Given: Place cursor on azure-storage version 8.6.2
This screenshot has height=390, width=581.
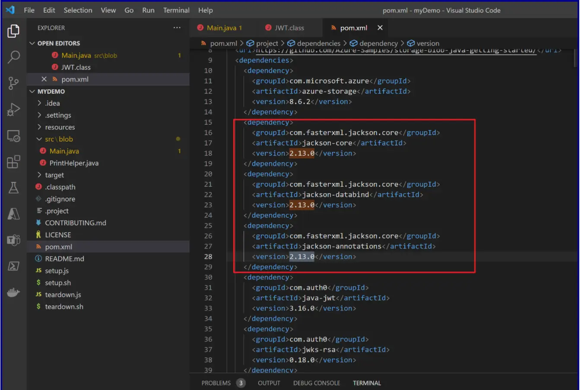Looking at the screenshot, I should pos(300,101).
